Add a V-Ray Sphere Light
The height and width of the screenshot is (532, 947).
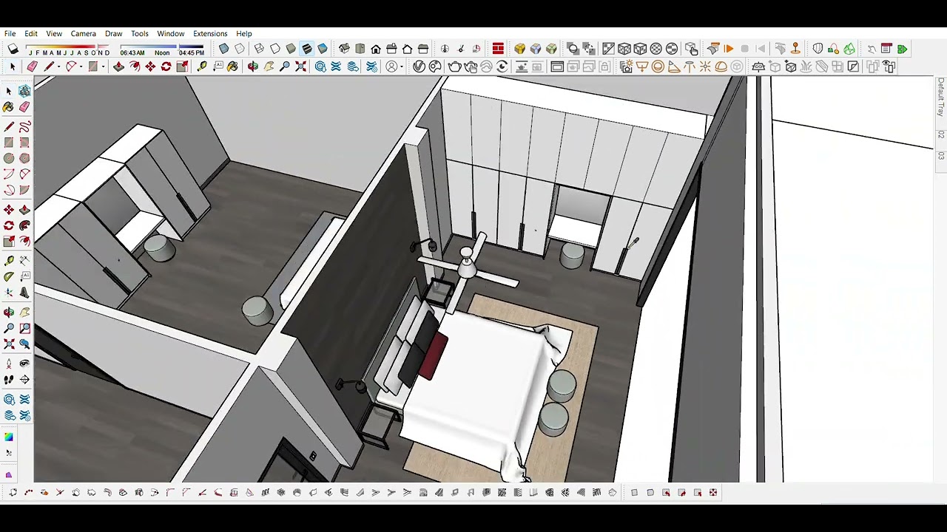[x=657, y=66]
